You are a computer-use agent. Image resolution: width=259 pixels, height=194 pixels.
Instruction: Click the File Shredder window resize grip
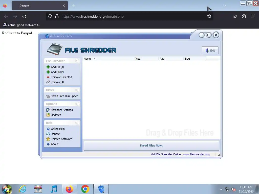point(219,155)
